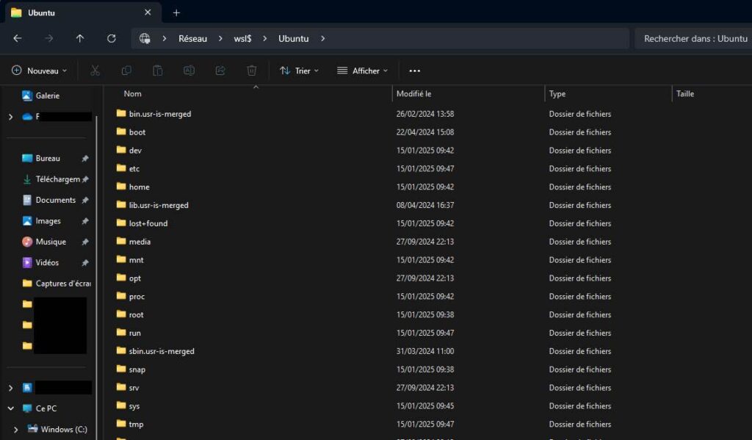This screenshot has width=752, height=440.
Task: Refresh the current folder view
Action: (x=112, y=38)
